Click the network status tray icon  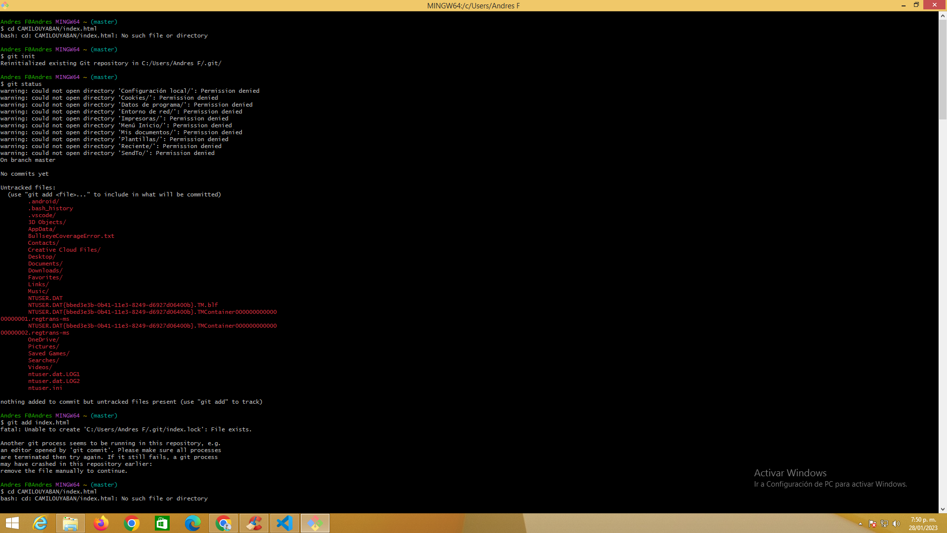pos(884,524)
